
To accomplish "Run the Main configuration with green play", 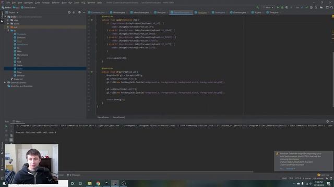I will [278, 7].
